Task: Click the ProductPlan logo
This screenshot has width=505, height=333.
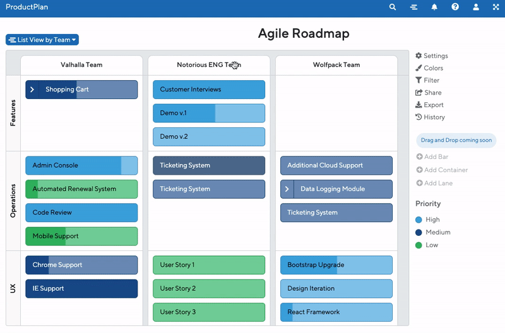Action: coord(27,7)
